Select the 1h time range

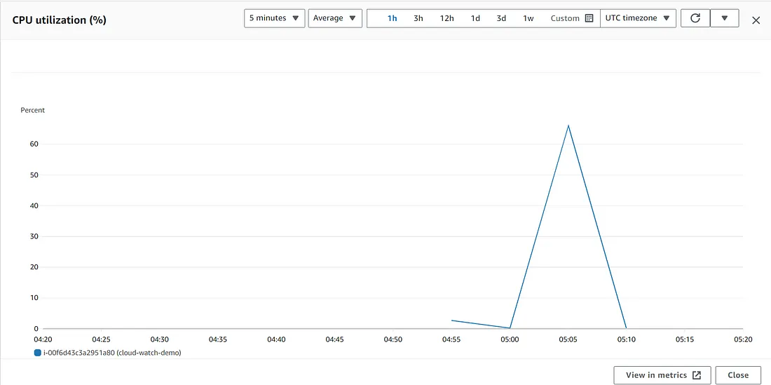point(392,18)
